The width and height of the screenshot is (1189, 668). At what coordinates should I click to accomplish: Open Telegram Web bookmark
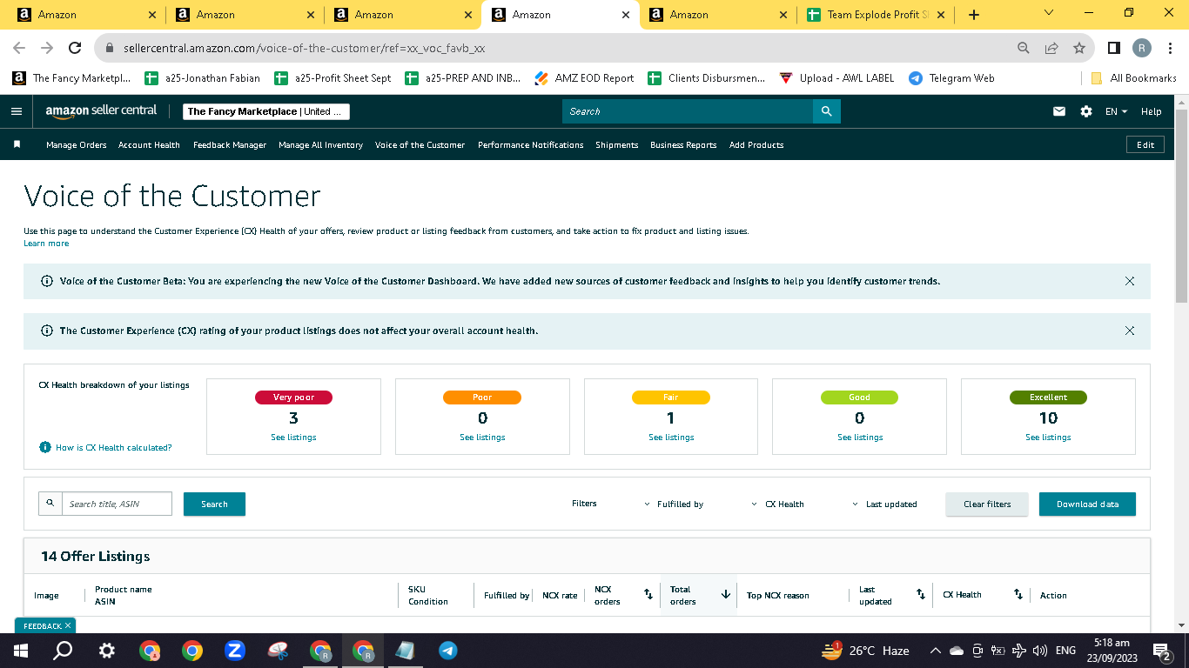tap(951, 78)
